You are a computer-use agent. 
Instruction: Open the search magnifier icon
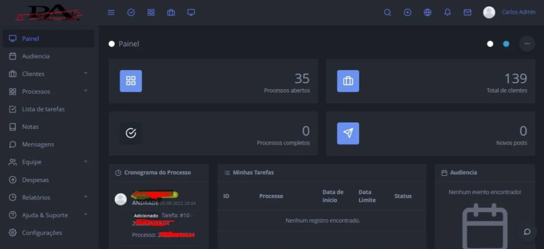(x=387, y=12)
